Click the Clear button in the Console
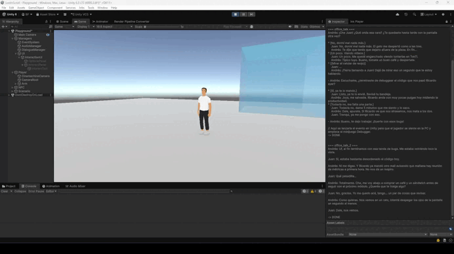The image size is (454, 254). coord(5,191)
